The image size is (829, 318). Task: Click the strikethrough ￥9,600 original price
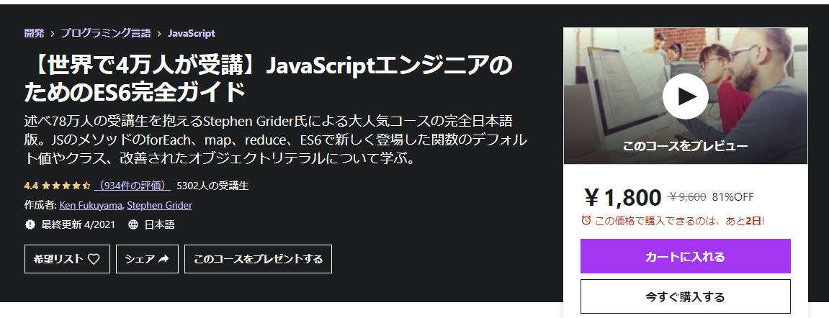tap(687, 197)
